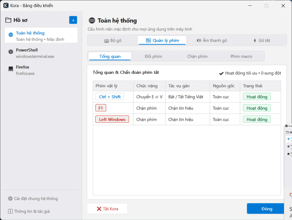Click the Left Windows key chip

click(x=112, y=119)
